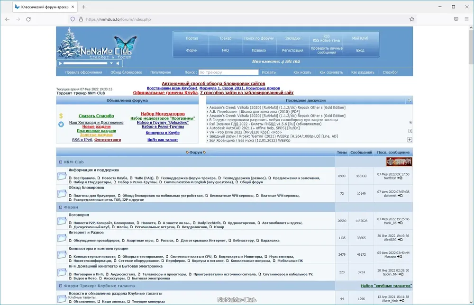Open the Набор Модераторов announcement
Screen dimensions: 474x305
click(163, 114)
